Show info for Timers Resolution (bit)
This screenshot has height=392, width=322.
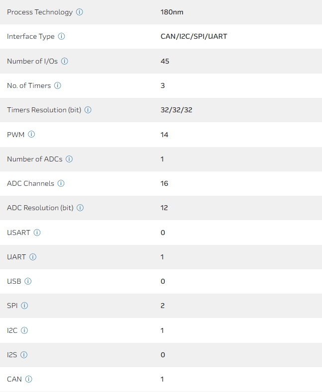pyautogui.click(x=88, y=110)
